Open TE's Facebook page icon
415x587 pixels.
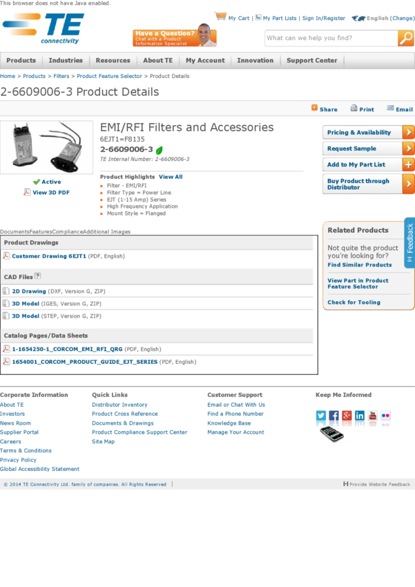pyautogui.click(x=334, y=416)
